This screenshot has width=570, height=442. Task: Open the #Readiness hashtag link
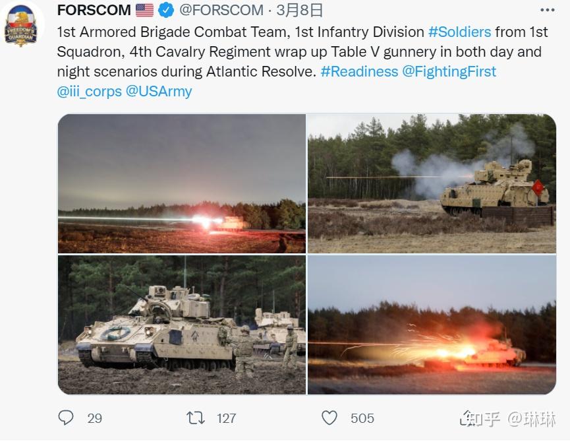(359, 71)
